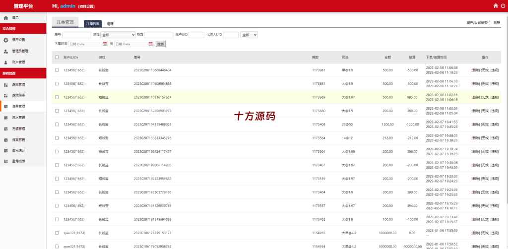
Task: Switch to the 注单列表 tab
Action: 93,24
